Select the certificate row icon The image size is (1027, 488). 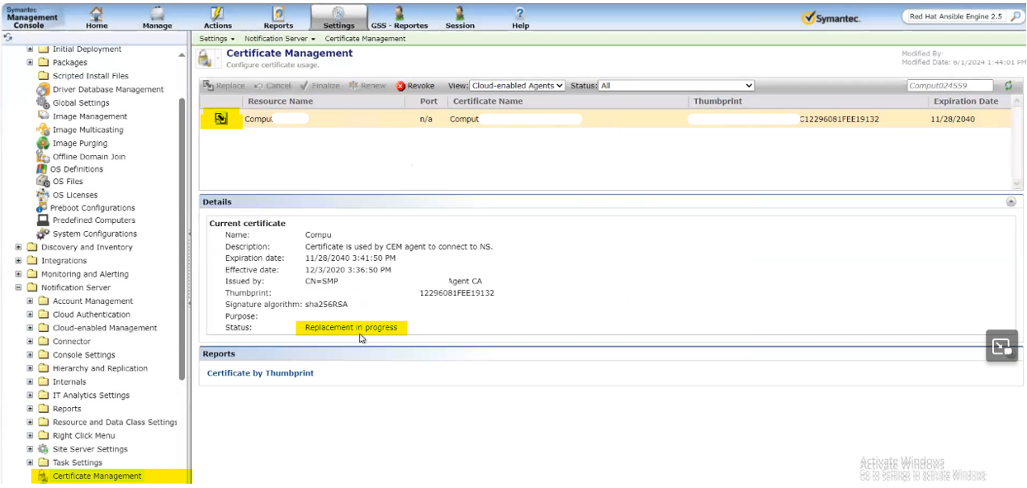tap(220, 119)
